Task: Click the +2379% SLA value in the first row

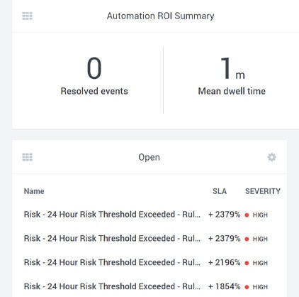Action: tap(225, 215)
